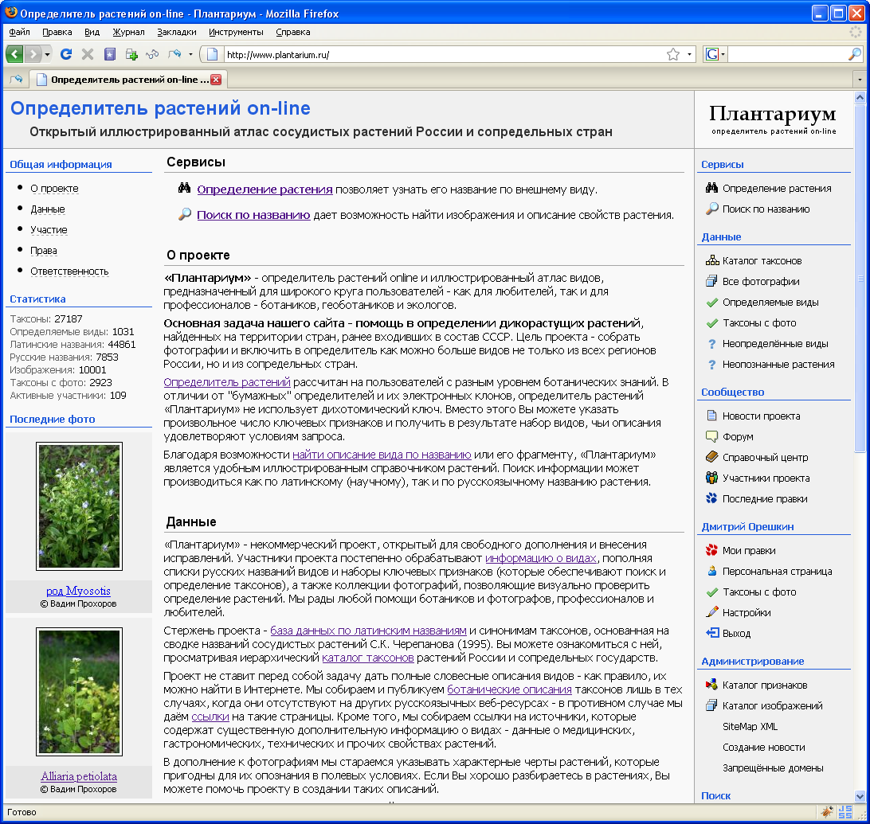Bookmark the page with the address bar star

(x=673, y=54)
